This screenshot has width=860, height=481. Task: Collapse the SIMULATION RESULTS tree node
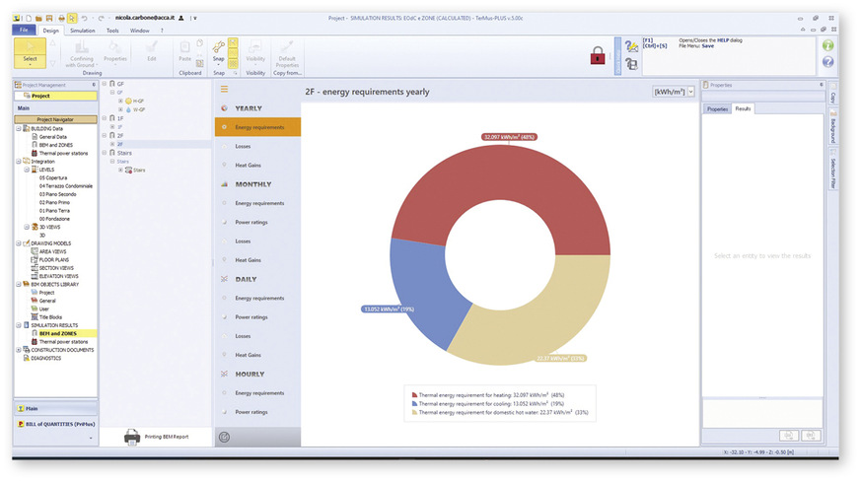click(x=19, y=324)
